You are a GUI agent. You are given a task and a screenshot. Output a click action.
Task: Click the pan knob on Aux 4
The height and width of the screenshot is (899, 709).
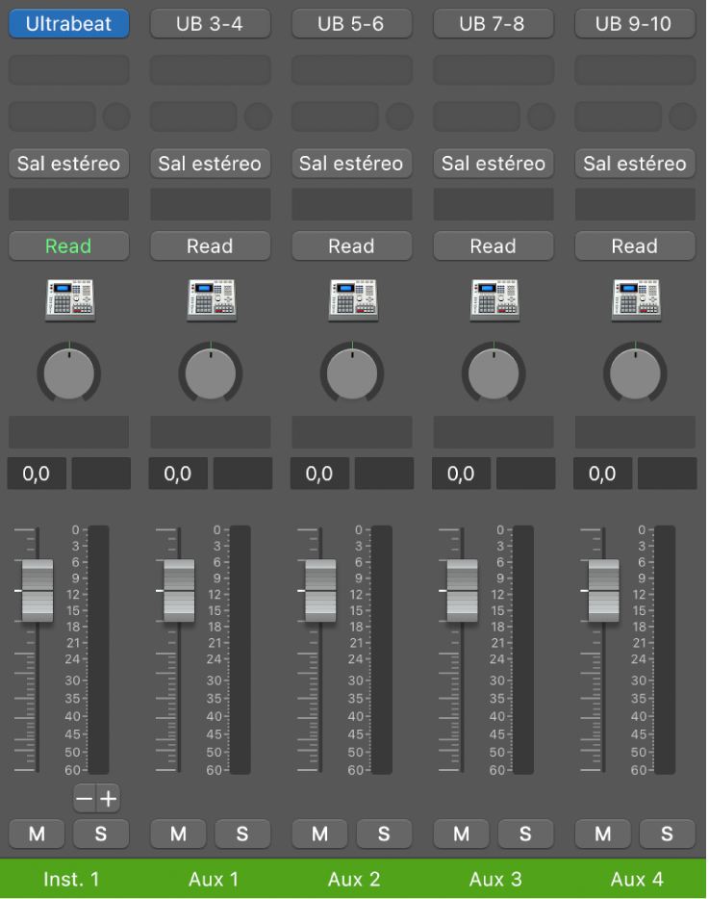[635, 373]
